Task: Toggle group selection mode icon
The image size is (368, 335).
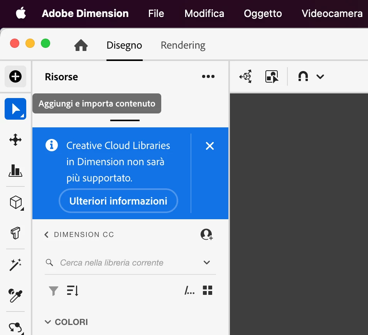Action: (272, 76)
